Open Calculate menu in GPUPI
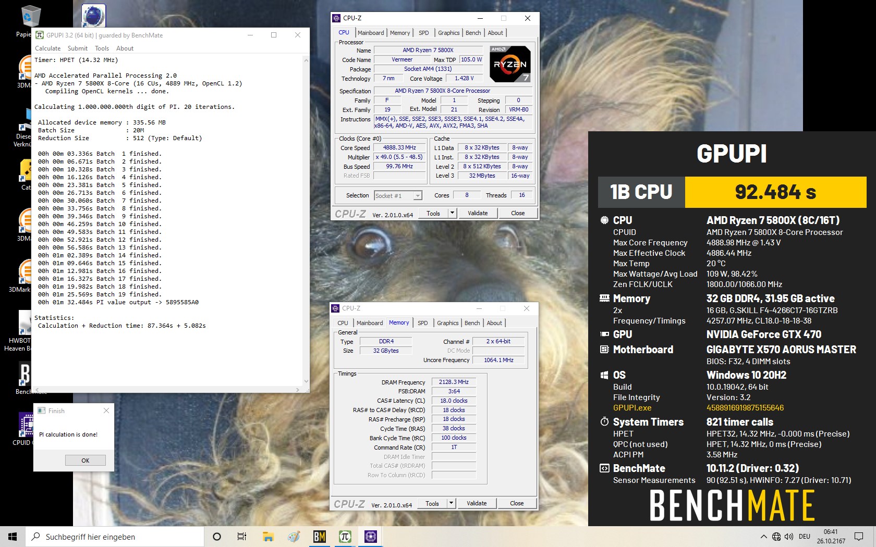Image resolution: width=876 pixels, height=547 pixels. pyautogui.click(x=47, y=48)
